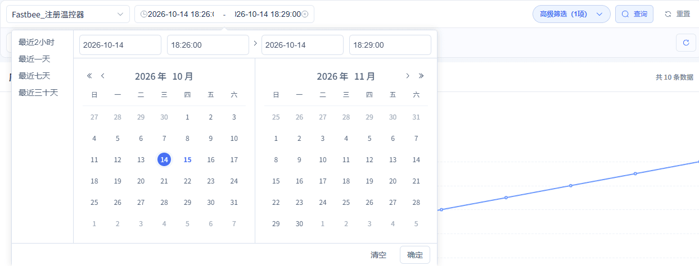Click the 确定 confirm button
Screen dimensions: 699x266
pyautogui.click(x=415, y=255)
